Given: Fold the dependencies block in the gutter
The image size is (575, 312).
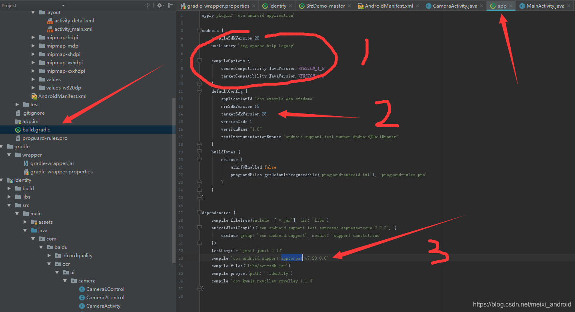Looking at the screenshot, I should (x=199, y=213).
